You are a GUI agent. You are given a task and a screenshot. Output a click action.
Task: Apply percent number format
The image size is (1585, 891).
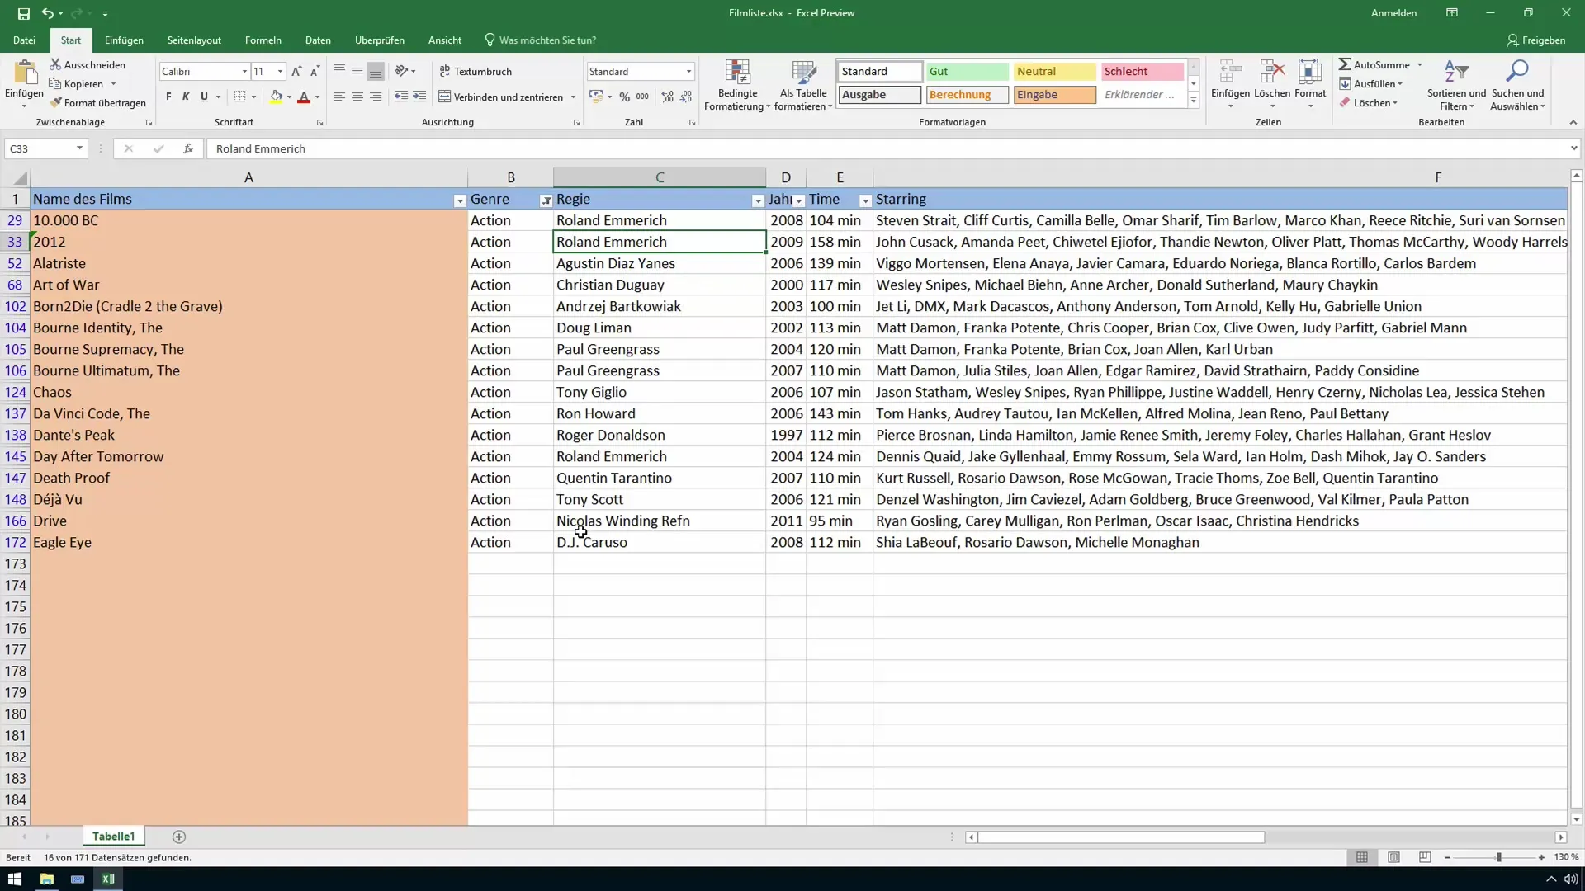(625, 97)
